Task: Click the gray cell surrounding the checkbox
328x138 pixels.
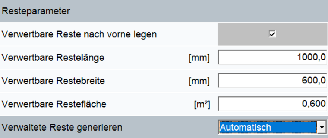Action: (x=272, y=34)
